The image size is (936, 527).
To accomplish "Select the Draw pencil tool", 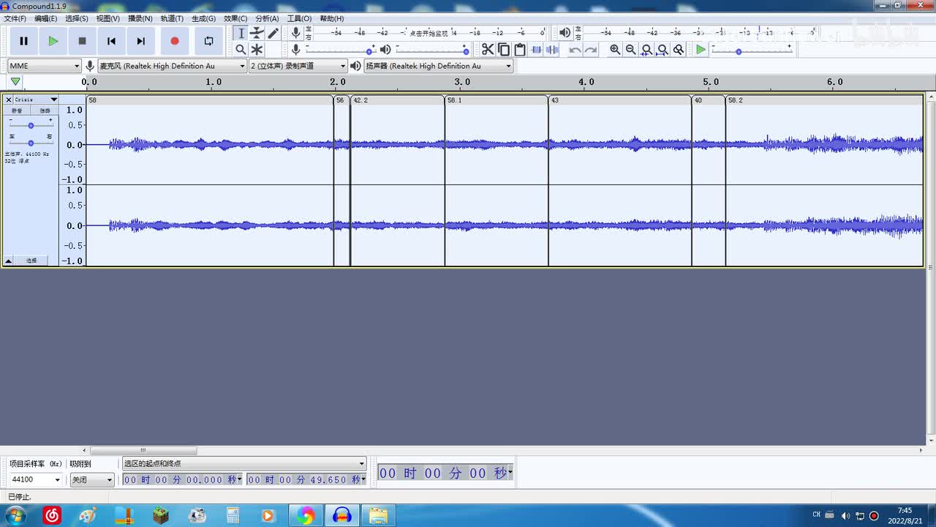I will pyautogui.click(x=273, y=33).
